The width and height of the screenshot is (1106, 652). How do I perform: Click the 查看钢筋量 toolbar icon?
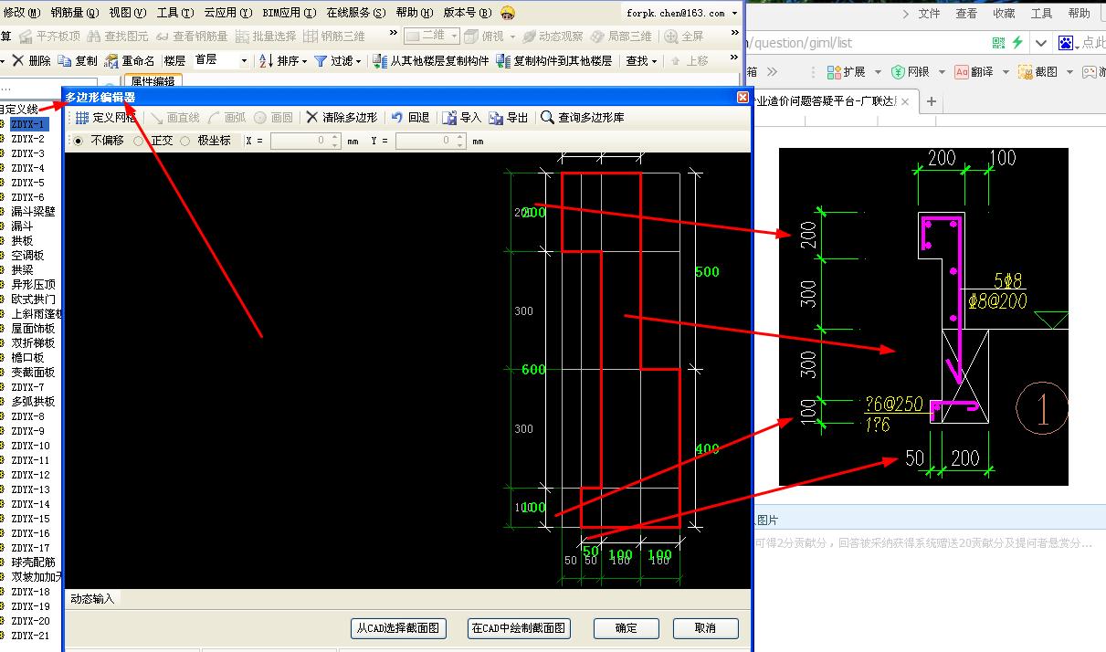(163, 37)
